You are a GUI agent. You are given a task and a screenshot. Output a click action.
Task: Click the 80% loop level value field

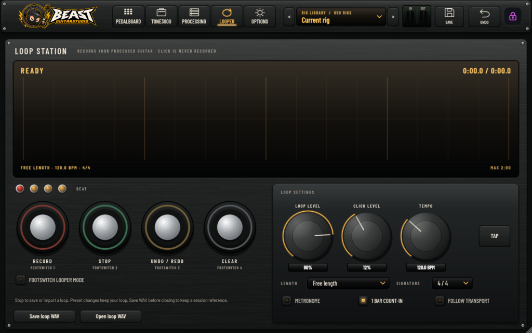click(308, 267)
